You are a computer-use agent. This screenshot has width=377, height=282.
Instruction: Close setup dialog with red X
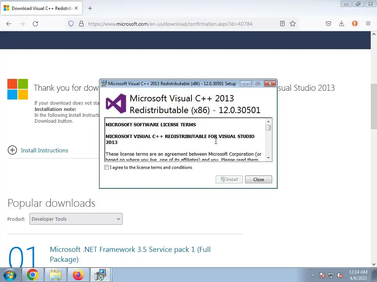(270, 83)
